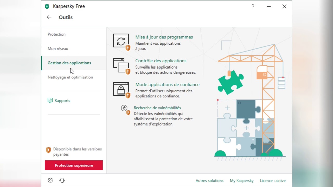The image size is (333, 187).
Task: Open Contrôle des applications link
Action: tap(161, 61)
